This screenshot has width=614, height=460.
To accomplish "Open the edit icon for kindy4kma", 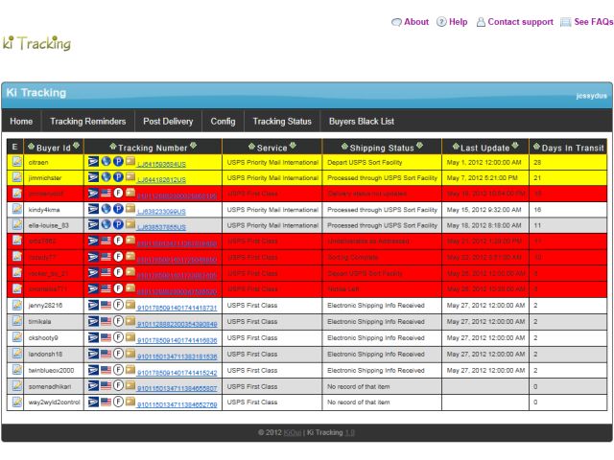I will 17,209.
